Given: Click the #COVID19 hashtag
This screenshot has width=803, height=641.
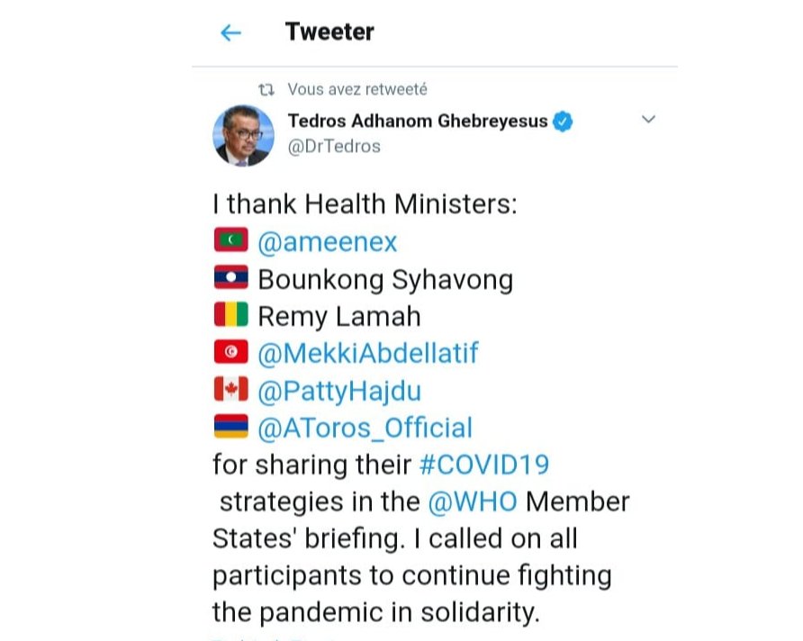Looking at the screenshot, I should point(484,465).
